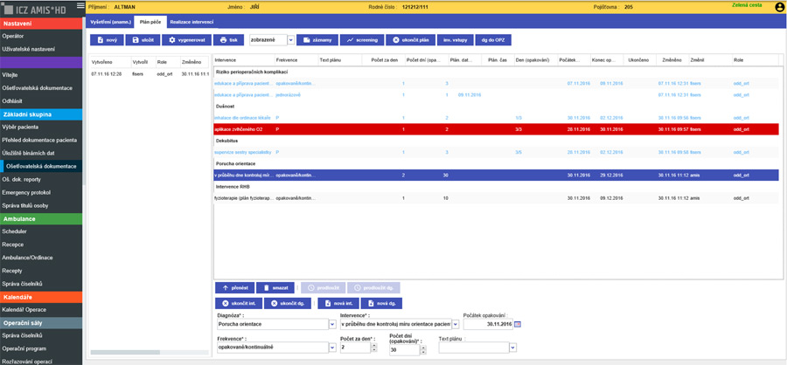Click the 'nový' new document button
787x365 pixels.
point(106,40)
